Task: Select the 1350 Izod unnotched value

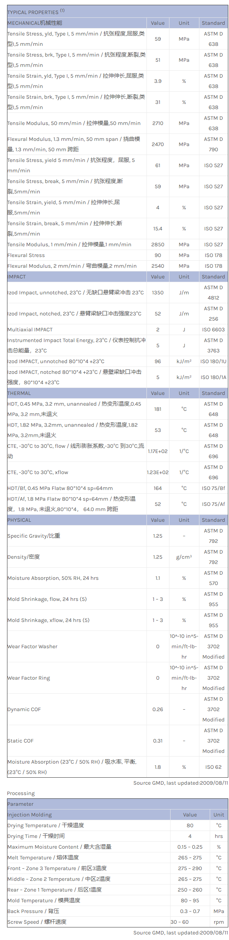Action: pyautogui.click(x=158, y=293)
